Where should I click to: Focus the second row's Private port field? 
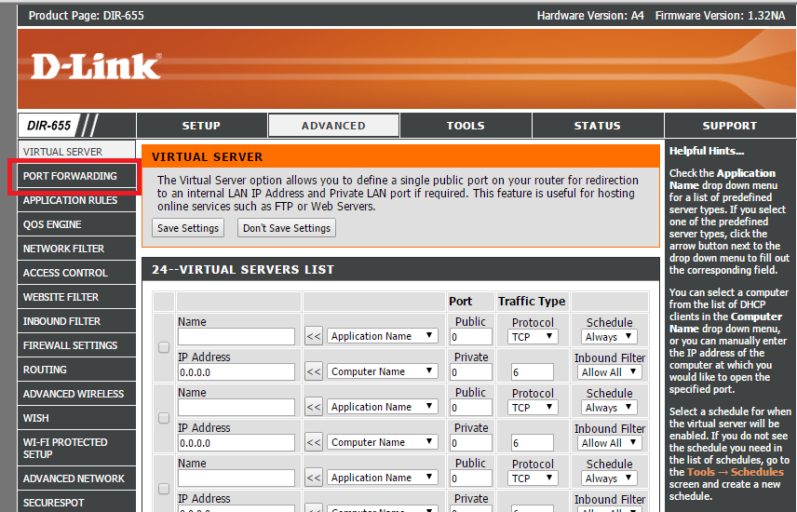(471, 443)
